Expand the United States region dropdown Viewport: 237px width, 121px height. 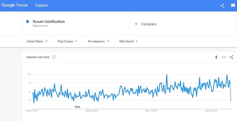pos(37,41)
